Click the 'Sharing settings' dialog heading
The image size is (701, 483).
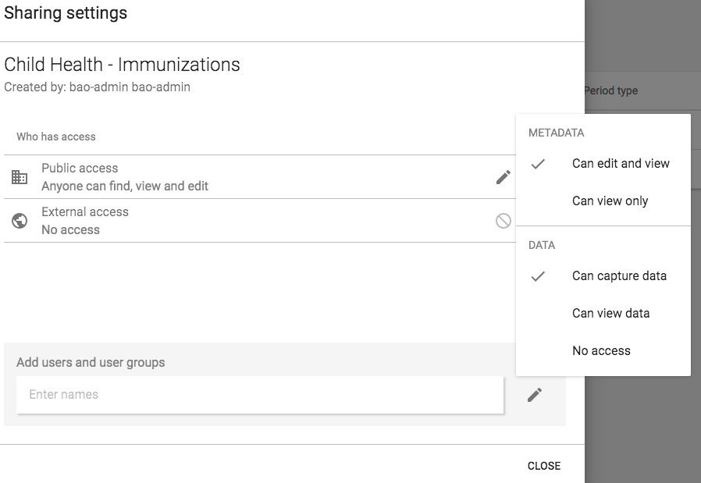[66, 13]
